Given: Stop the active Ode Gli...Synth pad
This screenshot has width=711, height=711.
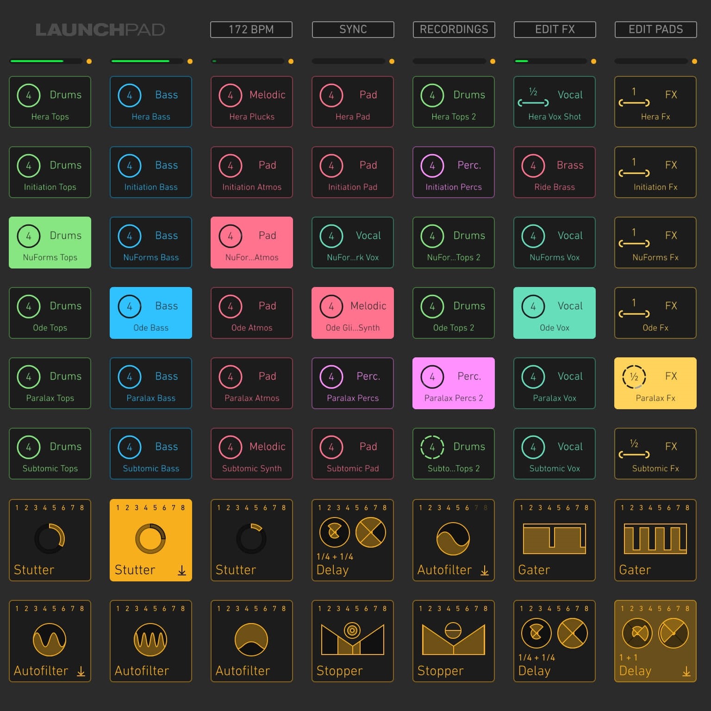Looking at the screenshot, I should coord(353,313).
